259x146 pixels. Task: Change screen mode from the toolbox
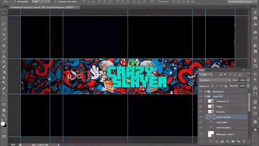click(x=4, y=136)
